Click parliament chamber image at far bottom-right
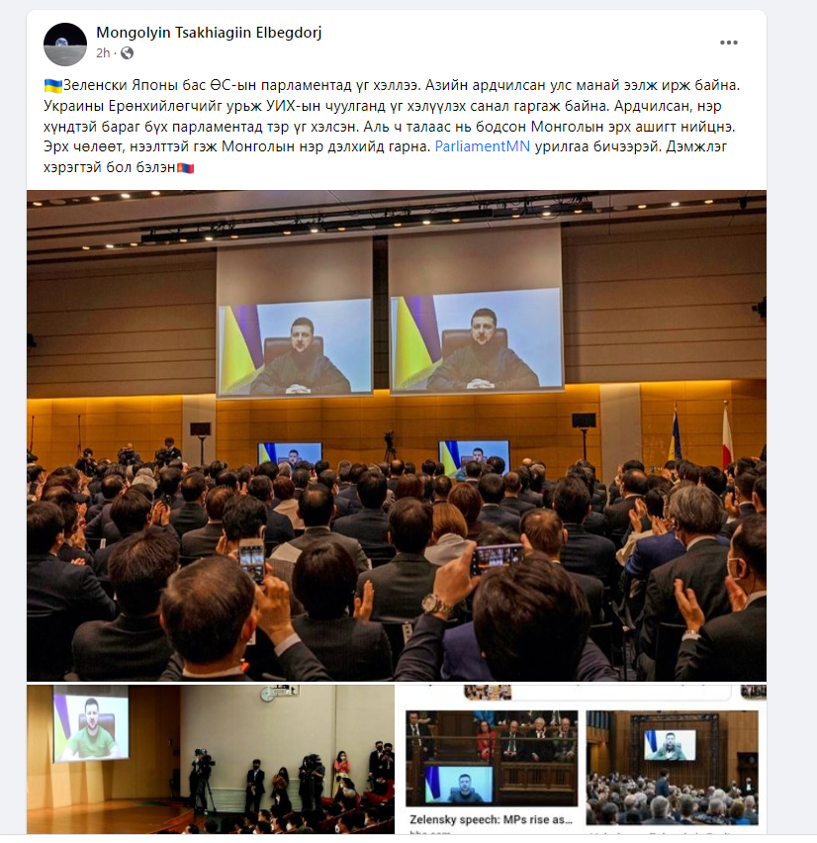Viewport: 817px width, 843px height. pos(672,767)
